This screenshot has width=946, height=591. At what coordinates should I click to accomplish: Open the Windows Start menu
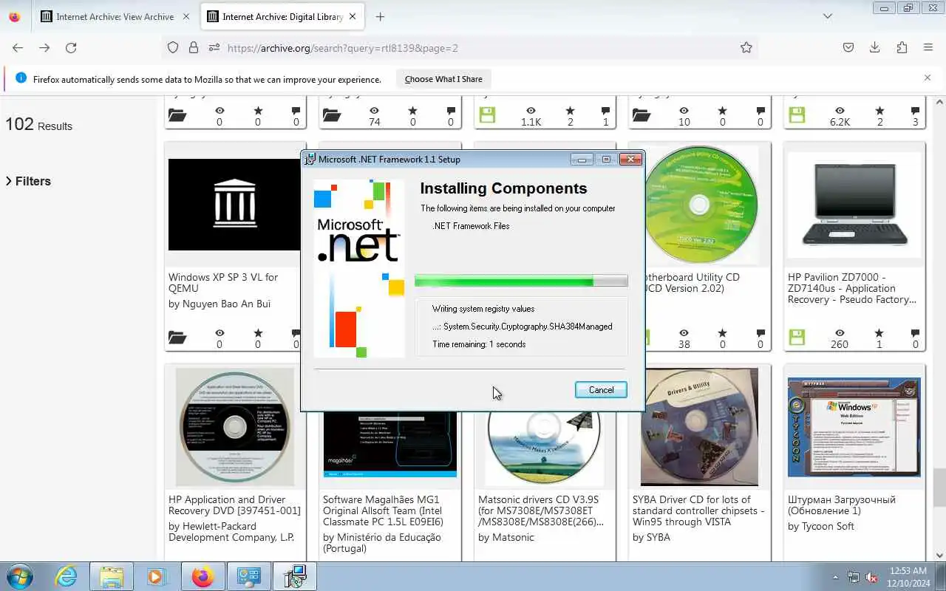tap(19, 576)
